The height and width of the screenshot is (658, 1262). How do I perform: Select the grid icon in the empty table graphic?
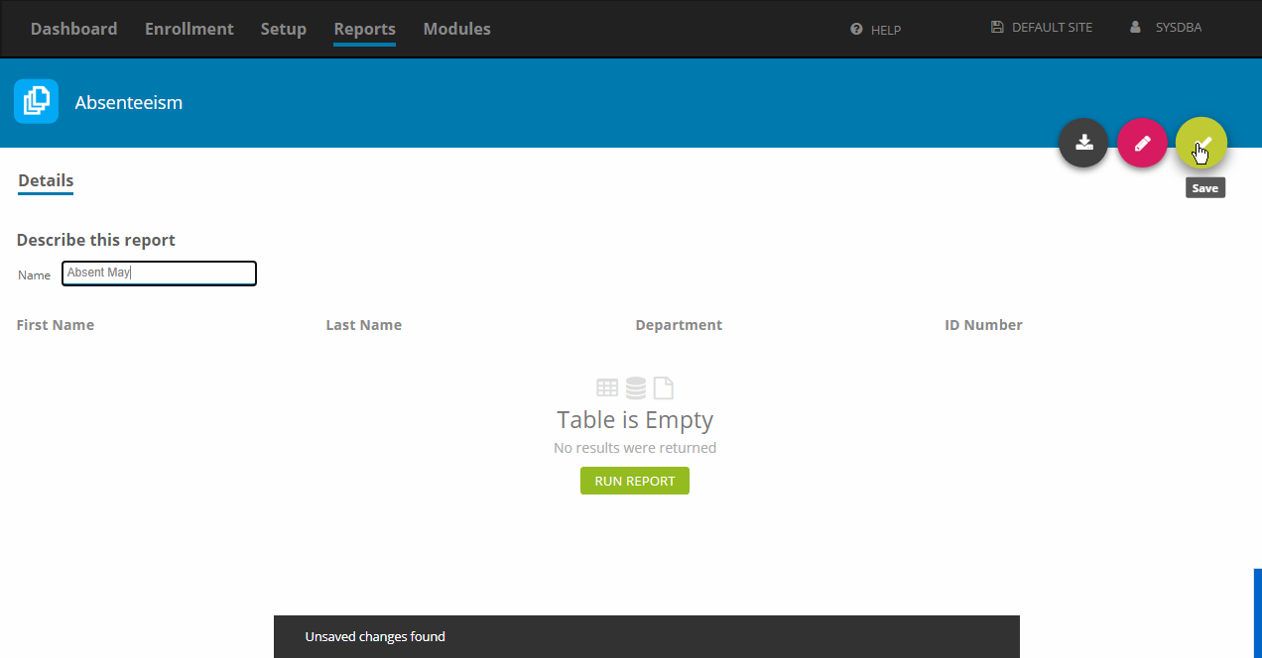pos(607,387)
